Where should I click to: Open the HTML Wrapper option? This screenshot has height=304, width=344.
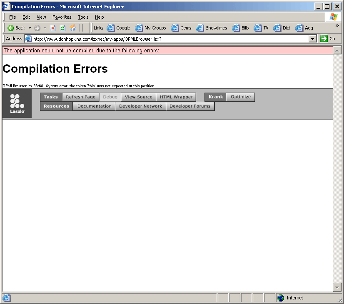(x=176, y=97)
